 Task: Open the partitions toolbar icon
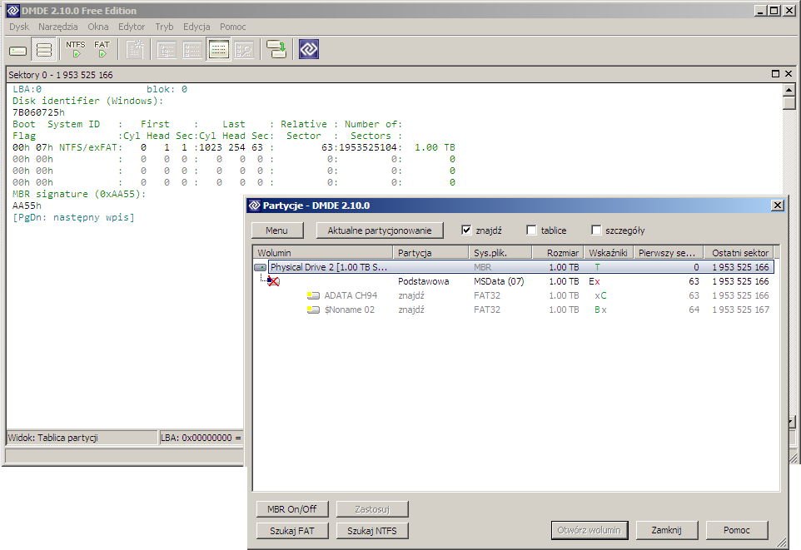pyautogui.click(x=44, y=50)
